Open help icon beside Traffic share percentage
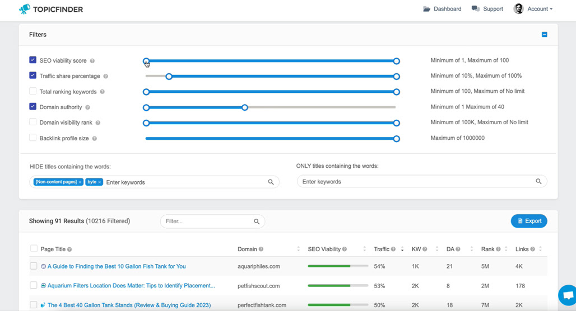The width and height of the screenshot is (576, 311). pos(106,76)
